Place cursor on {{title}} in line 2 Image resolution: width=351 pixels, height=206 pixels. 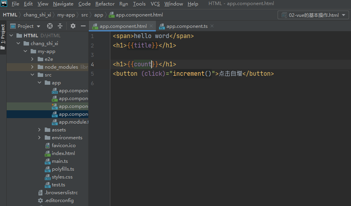click(143, 46)
